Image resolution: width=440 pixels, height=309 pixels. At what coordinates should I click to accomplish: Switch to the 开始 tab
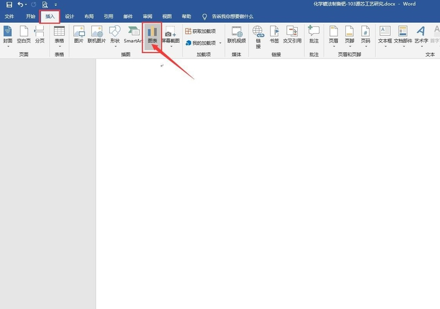tap(30, 16)
